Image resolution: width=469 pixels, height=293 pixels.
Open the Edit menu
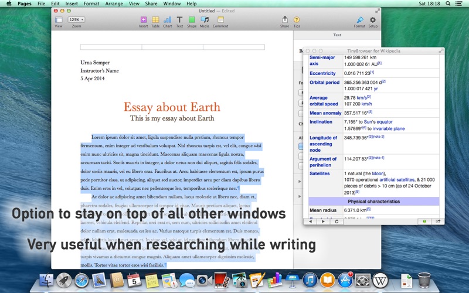55,4
